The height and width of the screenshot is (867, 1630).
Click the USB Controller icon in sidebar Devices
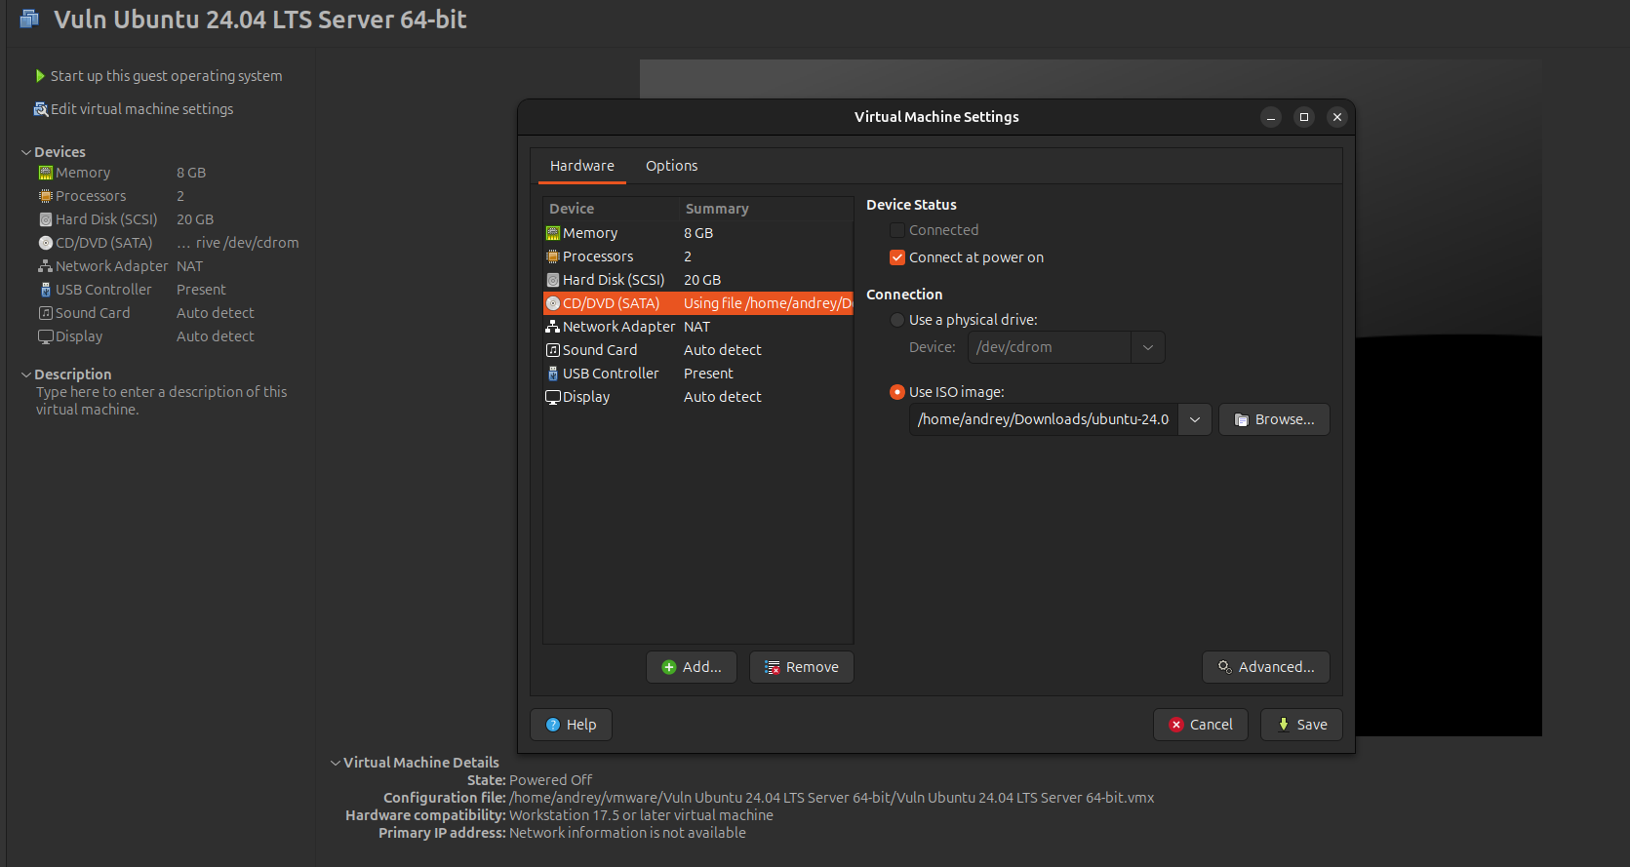(x=46, y=290)
